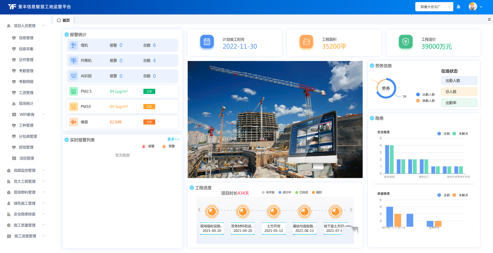Click the elevator (升降机) icon

pos(74,61)
